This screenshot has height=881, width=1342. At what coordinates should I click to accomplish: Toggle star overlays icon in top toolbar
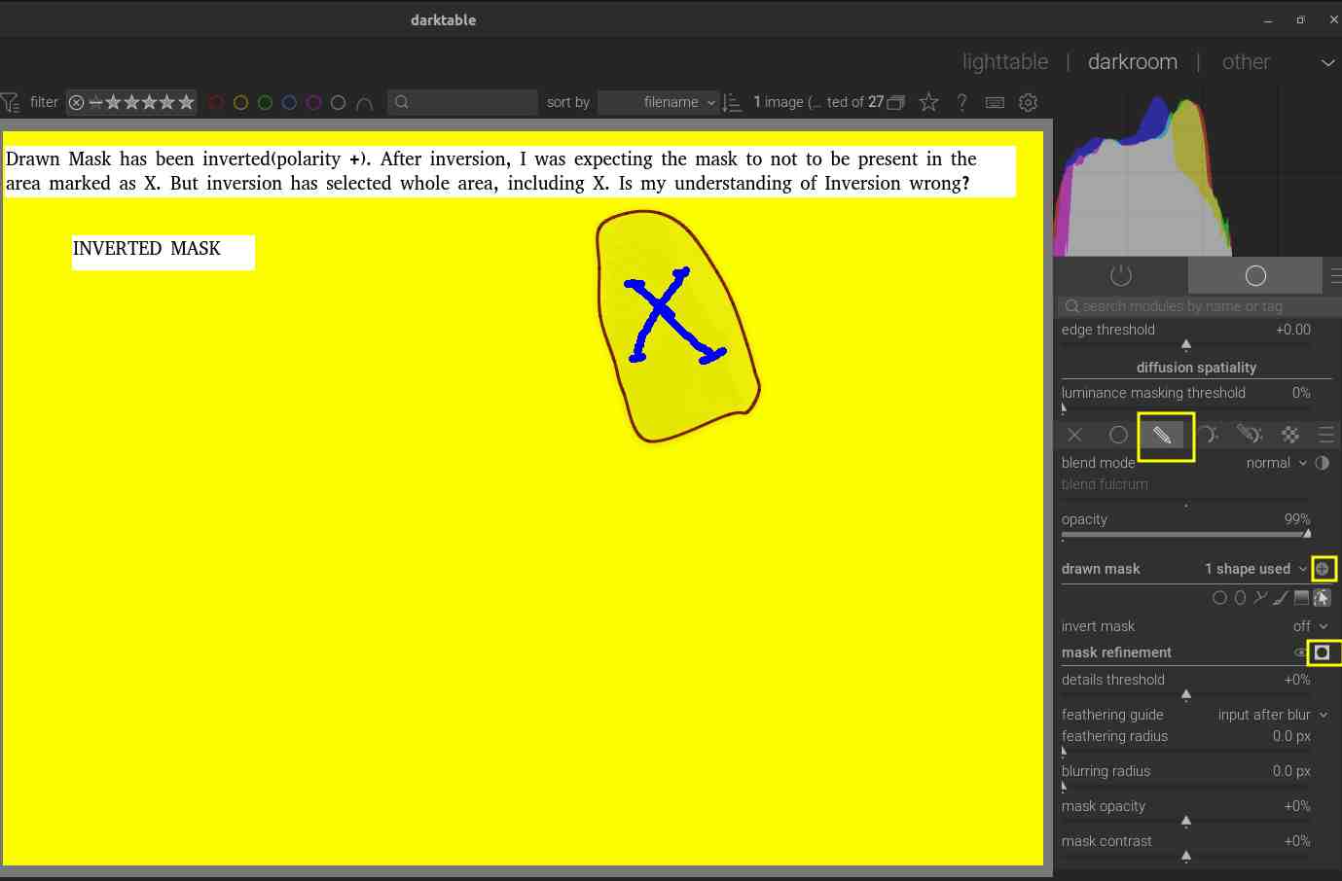pyautogui.click(x=929, y=102)
